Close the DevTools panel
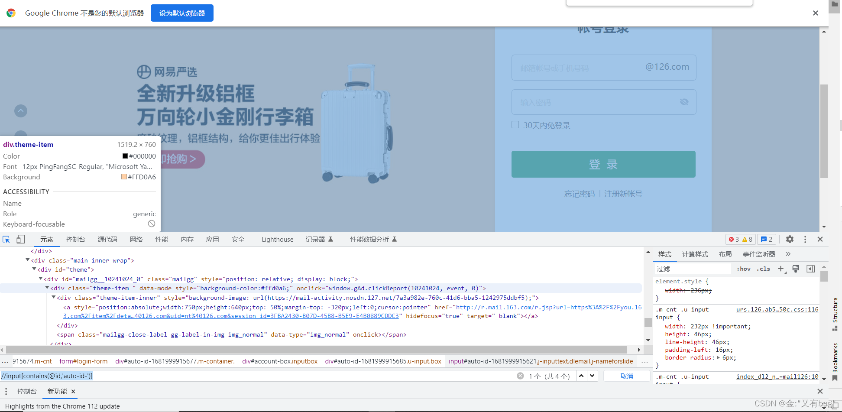 [820, 239]
